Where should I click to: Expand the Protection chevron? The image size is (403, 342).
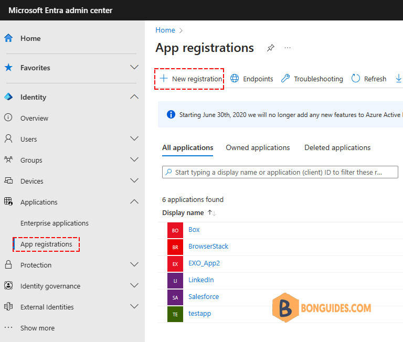coord(134,264)
